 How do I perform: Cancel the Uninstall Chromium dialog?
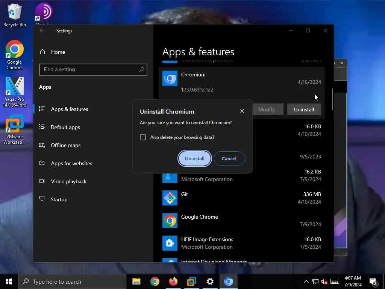click(x=229, y=158)
